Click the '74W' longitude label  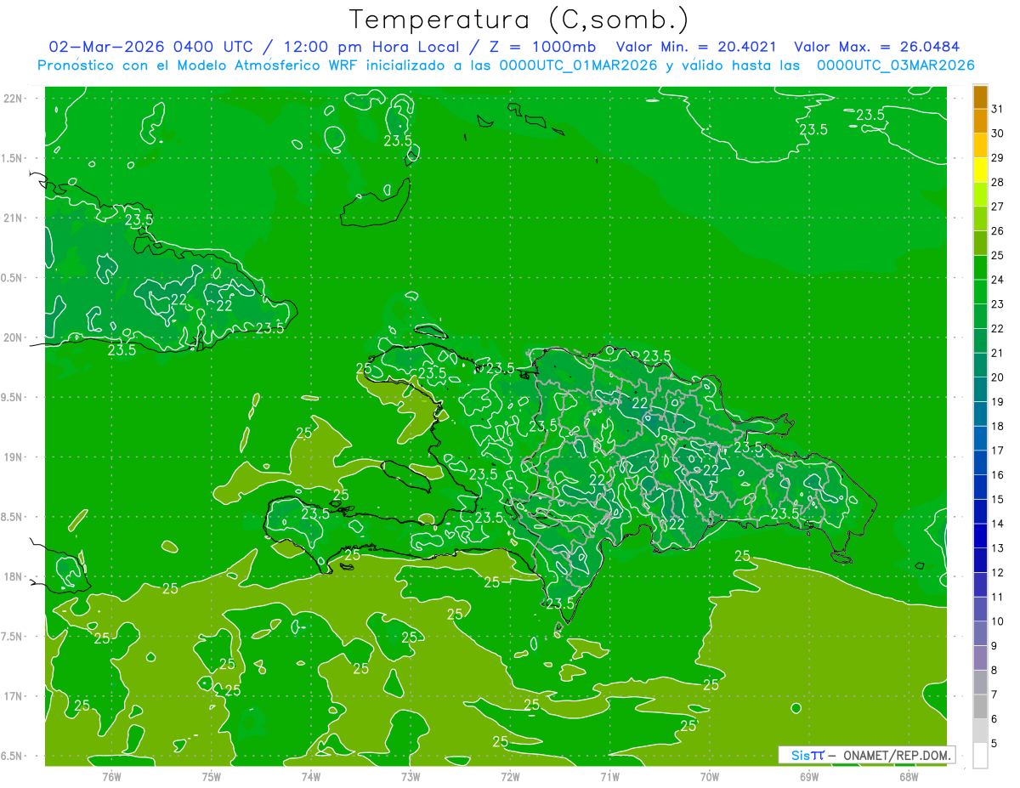(x=311, y=776)
